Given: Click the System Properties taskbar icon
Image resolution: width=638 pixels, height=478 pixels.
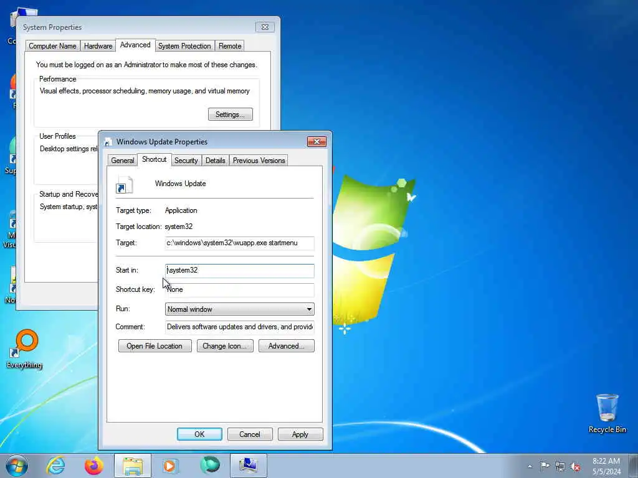Looking at the screenshot, I should (248, 466).
